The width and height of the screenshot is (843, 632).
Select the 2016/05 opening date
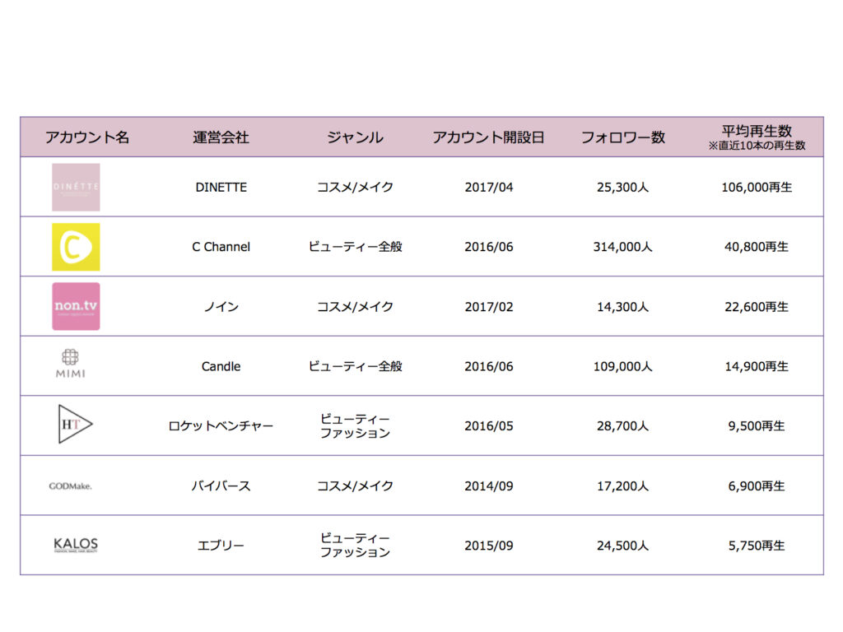pos(489,426)
